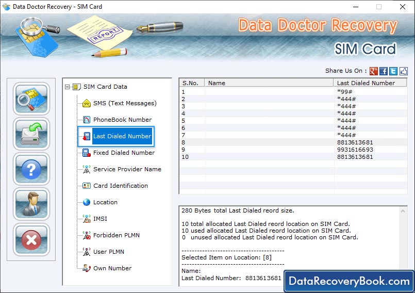Select Fixed Dialed Number tree item
This screenshot has width=415, height=293.
124,153
